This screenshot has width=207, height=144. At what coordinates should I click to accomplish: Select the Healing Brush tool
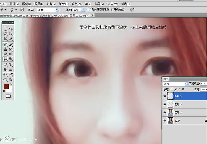[x=5, y=44]
